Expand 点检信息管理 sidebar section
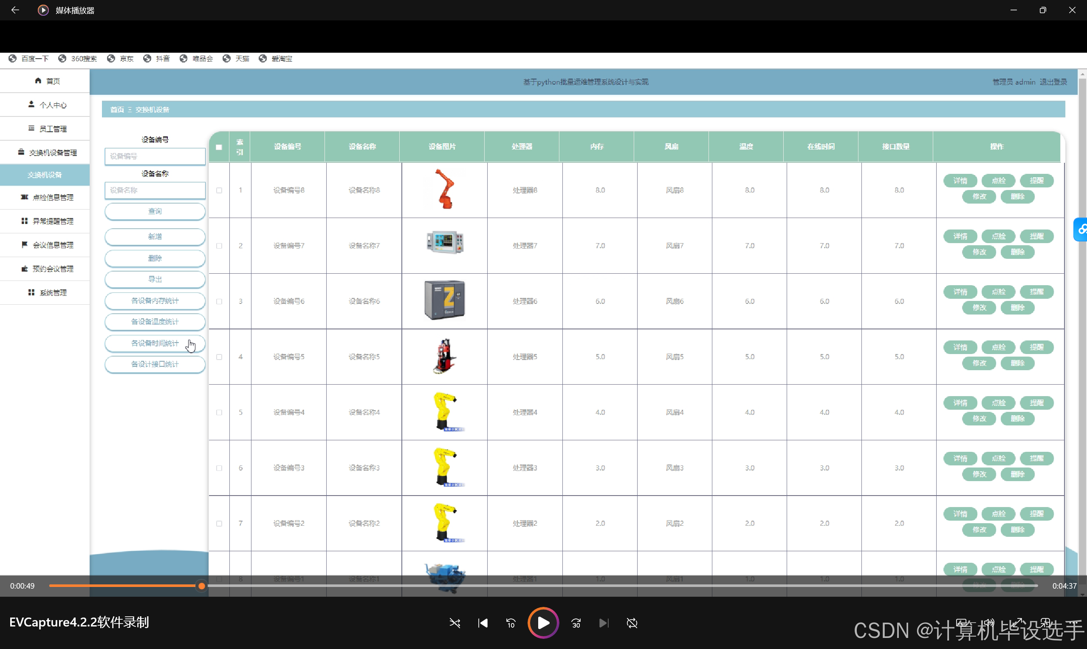 pos(47,197)
